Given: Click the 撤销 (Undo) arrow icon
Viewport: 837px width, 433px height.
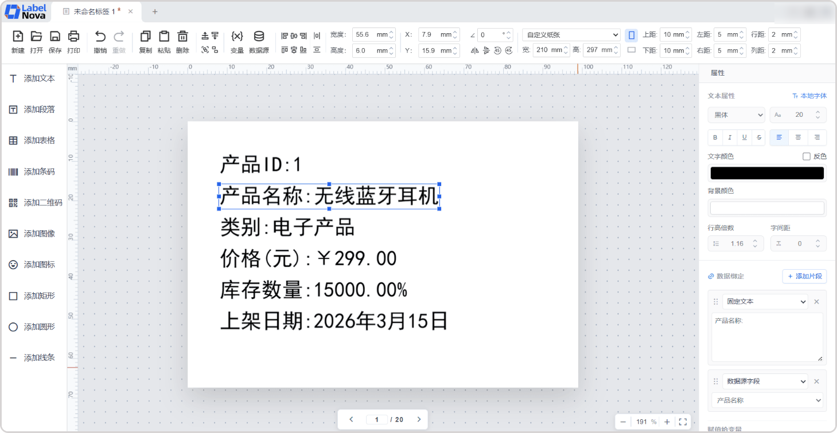Looking at the screenshot, I should pyautogui.click(x=100, y=37).
